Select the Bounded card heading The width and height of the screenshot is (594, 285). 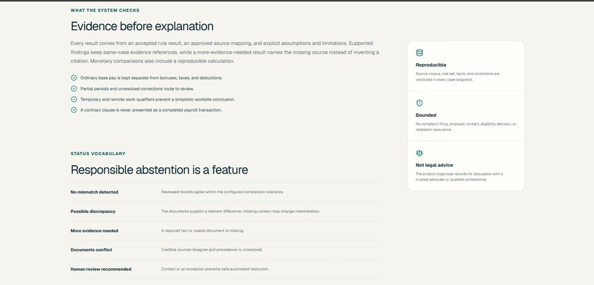[426, 115]
